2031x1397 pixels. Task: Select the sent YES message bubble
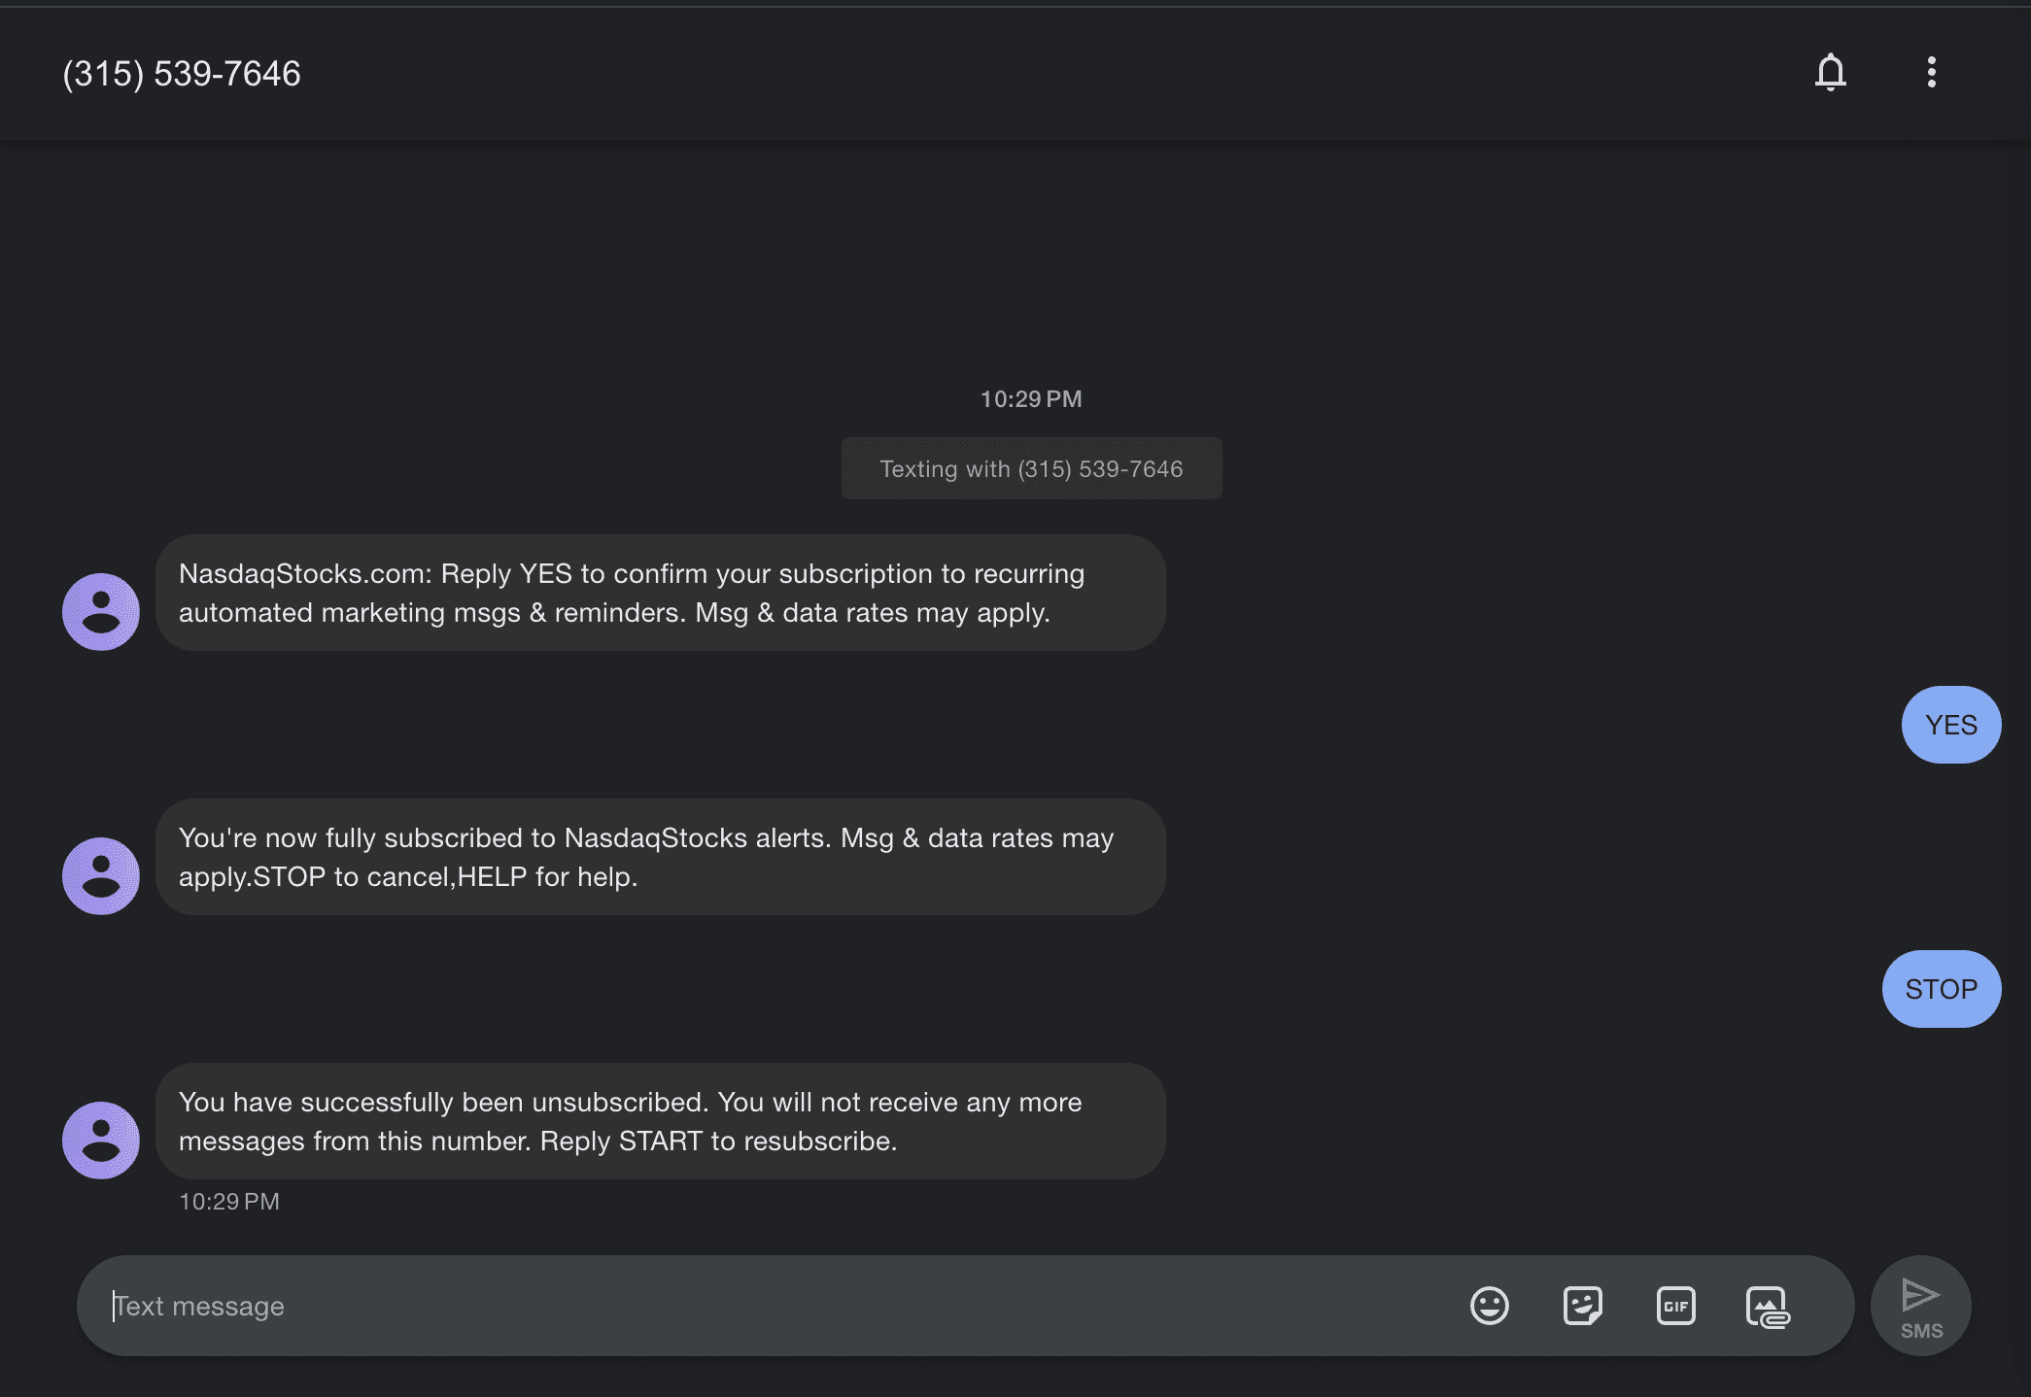pos(1950,725)
